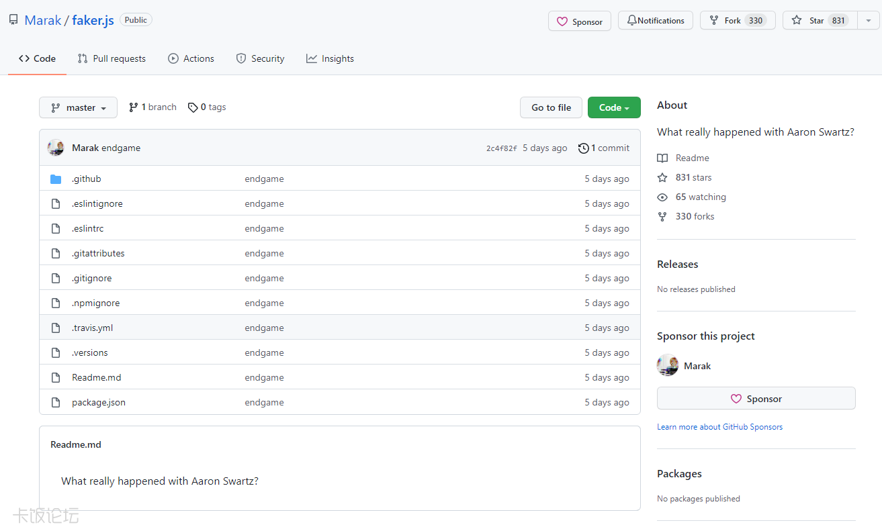Screen dimensions: 882x531
Task: Click the file icon next to .gitignore
Action: tap(56, 279)
